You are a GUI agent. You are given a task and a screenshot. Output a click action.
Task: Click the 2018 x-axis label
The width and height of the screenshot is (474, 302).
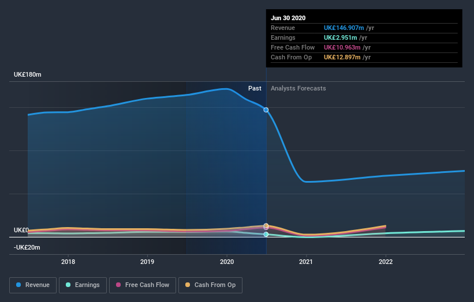[x=68, y=262]
